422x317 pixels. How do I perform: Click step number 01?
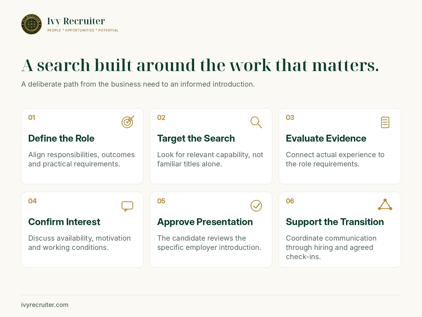pos(32,118)
